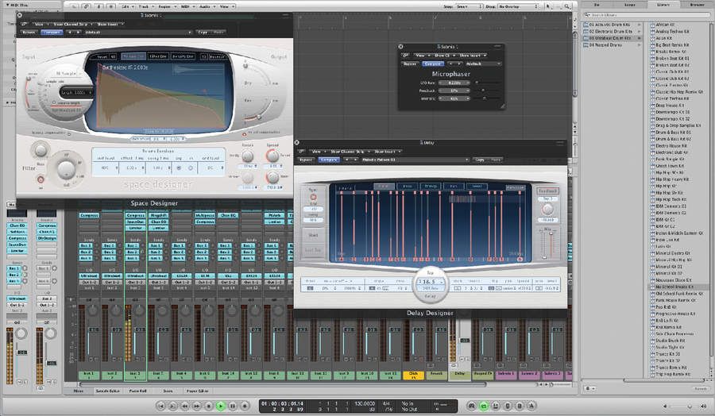Click the Feedback button in Delay Designer
Viewport: 715px width, 416px height.
pyautogui.click(x=547, y=191)
